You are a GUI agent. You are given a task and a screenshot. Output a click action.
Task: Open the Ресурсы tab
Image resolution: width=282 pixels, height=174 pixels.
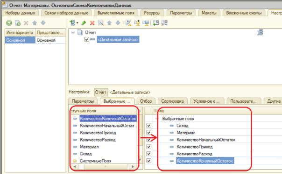coord(152,13)
